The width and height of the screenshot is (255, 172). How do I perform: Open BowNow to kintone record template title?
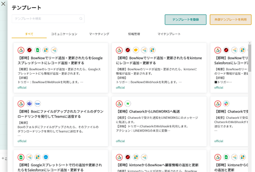(x=159, y=60)
